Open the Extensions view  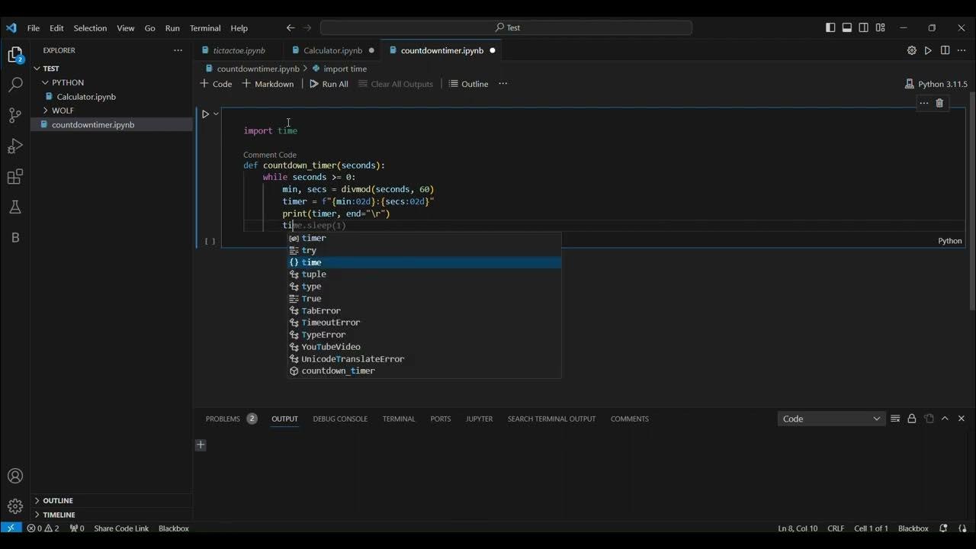coord(14,177)
